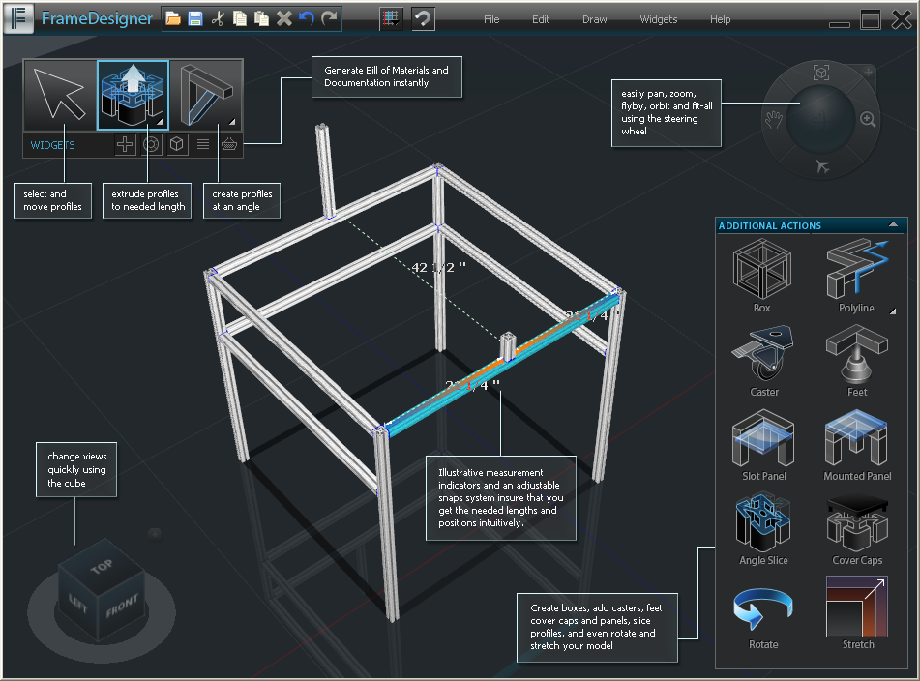This screenshot has width=920, height=681.
Task: Choose the Box action
Action: pyautogui.click(x=762, y=276)
